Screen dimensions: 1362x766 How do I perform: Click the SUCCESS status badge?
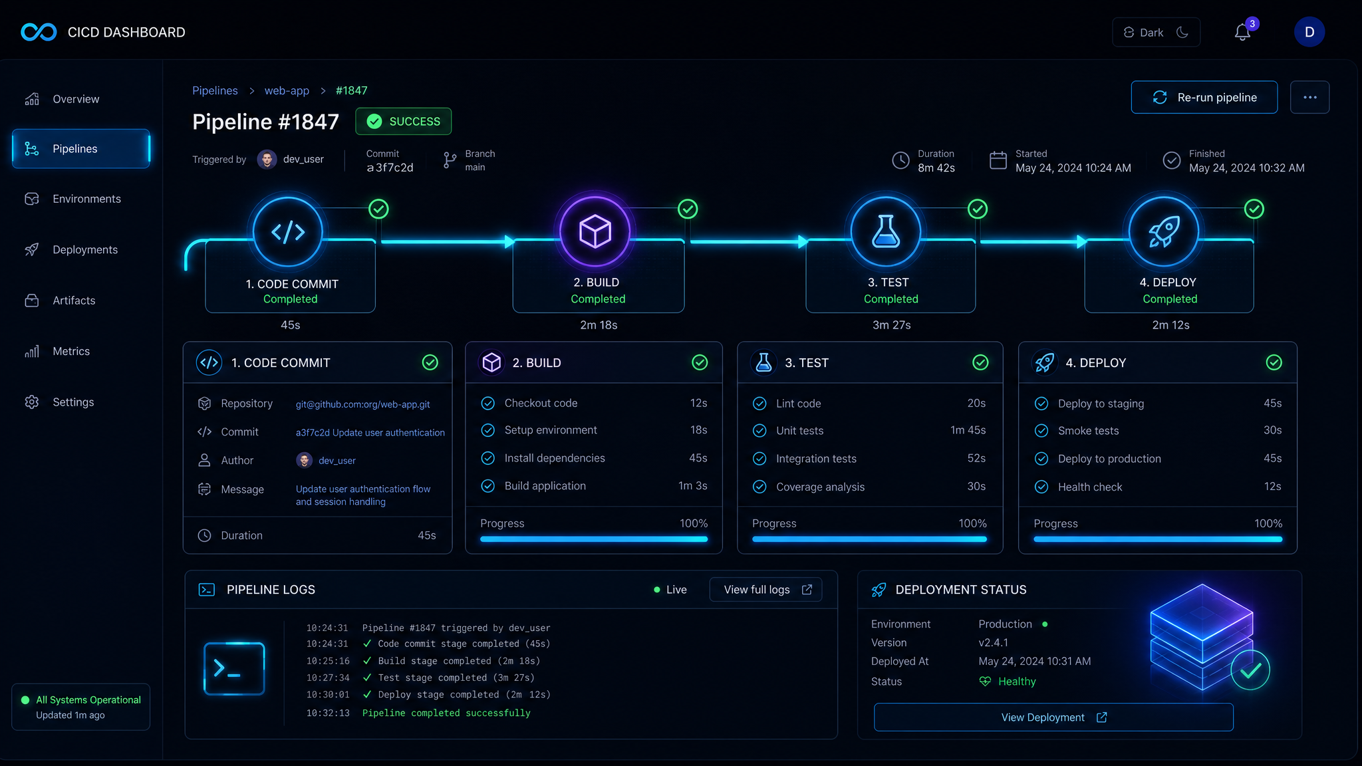(x=403, y=121)
